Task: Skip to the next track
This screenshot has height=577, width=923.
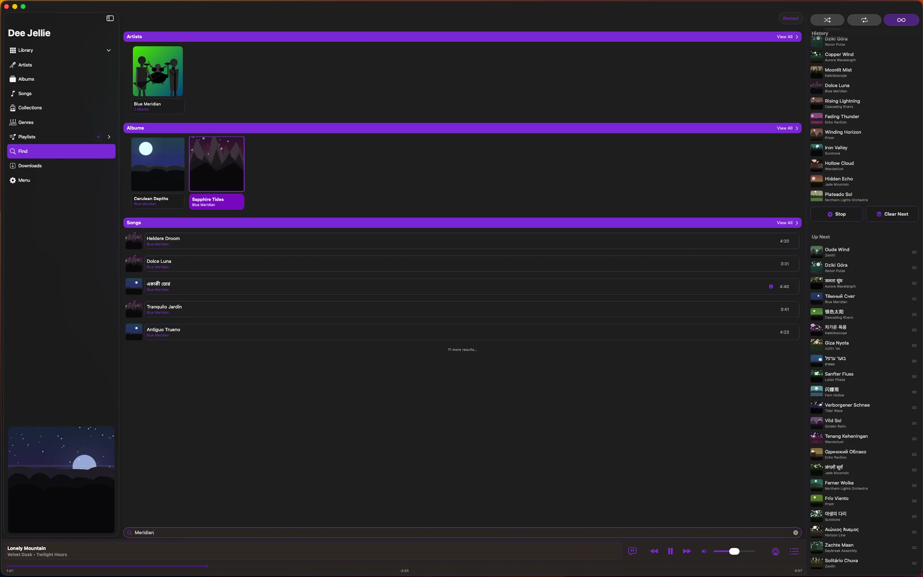Action: (x=686, y=551)
